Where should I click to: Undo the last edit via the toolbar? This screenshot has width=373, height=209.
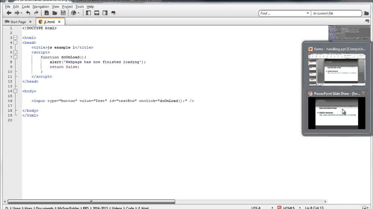click(28, 13)
